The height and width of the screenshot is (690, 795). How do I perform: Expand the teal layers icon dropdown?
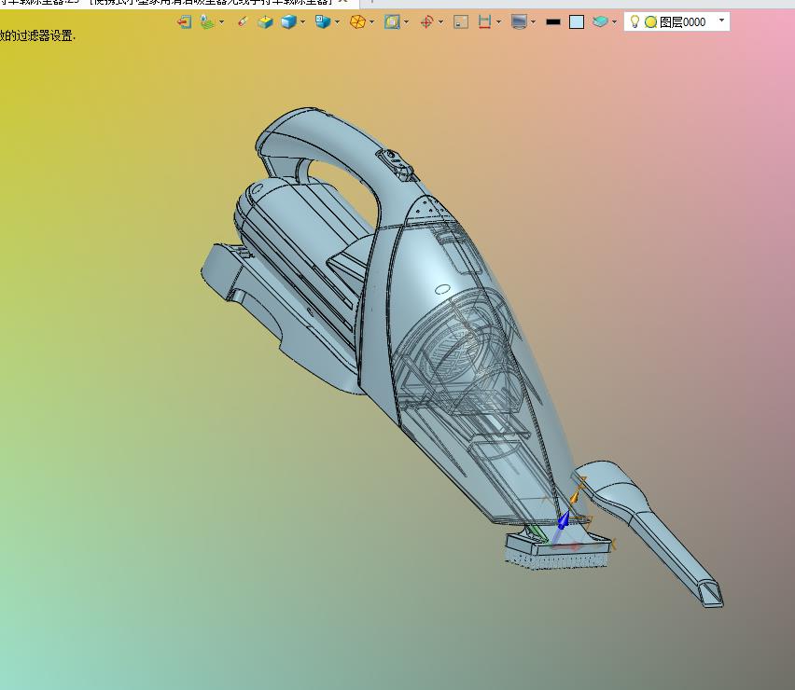pos(615,21)
